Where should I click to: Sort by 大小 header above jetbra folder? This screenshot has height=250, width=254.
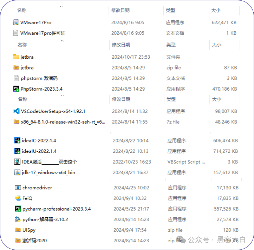216,45
